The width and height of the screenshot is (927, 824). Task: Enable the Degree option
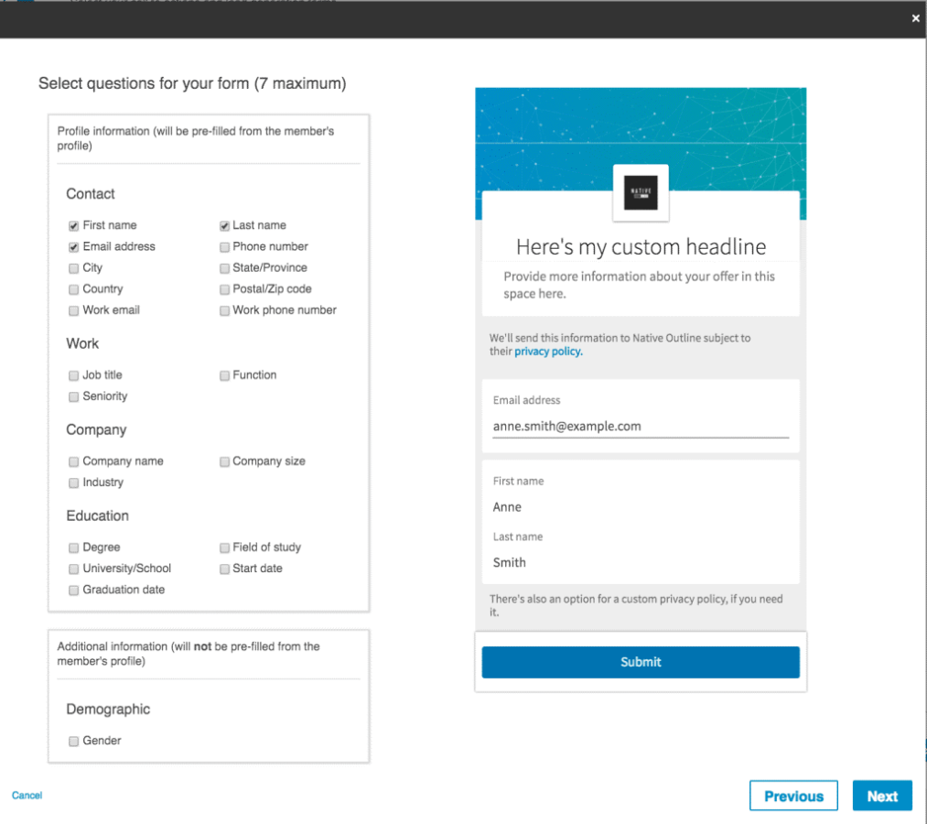click(73, 547)
